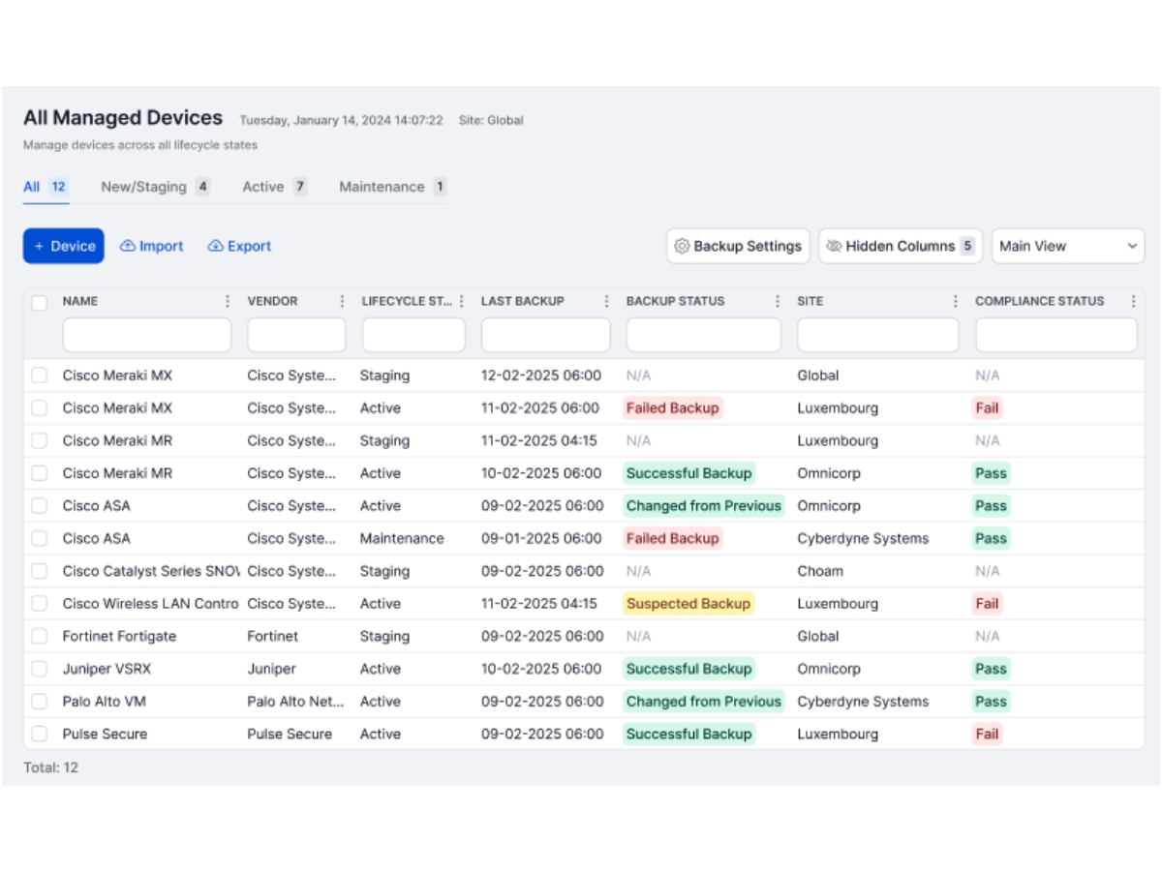
Task: Expand the Main View dropdown
Action: [x=1068, y=246]
